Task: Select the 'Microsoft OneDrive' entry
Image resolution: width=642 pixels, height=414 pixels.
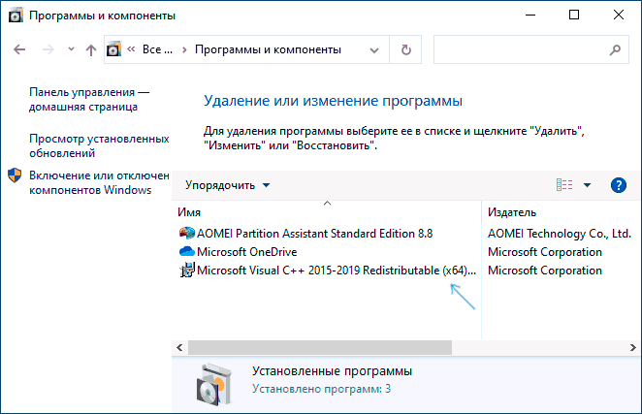Action: (247, 252)
